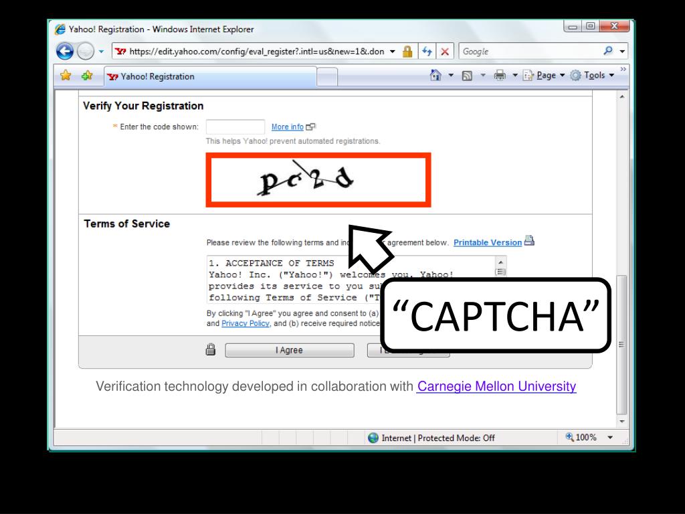This screenshot has height=514, width=685.
Task: Click the address bar URL field
Action: click(256, 52)
